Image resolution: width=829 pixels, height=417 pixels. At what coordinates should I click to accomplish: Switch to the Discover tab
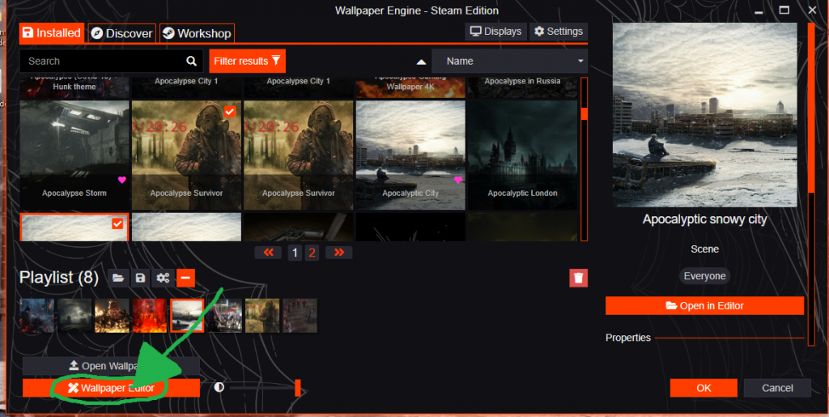(122, 33)
